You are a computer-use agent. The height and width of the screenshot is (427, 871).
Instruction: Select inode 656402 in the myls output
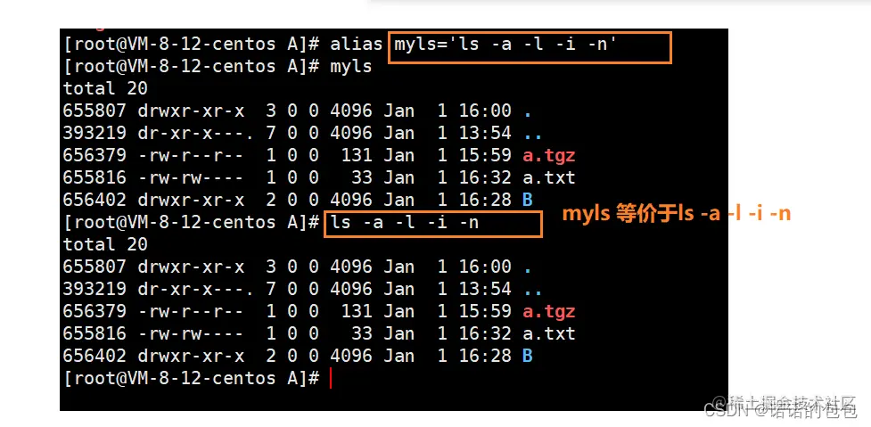(94, 200)
